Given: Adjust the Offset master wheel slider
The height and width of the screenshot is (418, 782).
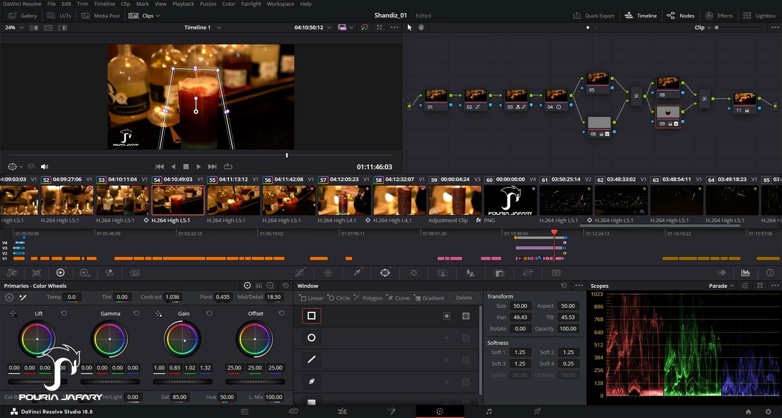Looking at the screenshot, I should click(x=255, y=382).
